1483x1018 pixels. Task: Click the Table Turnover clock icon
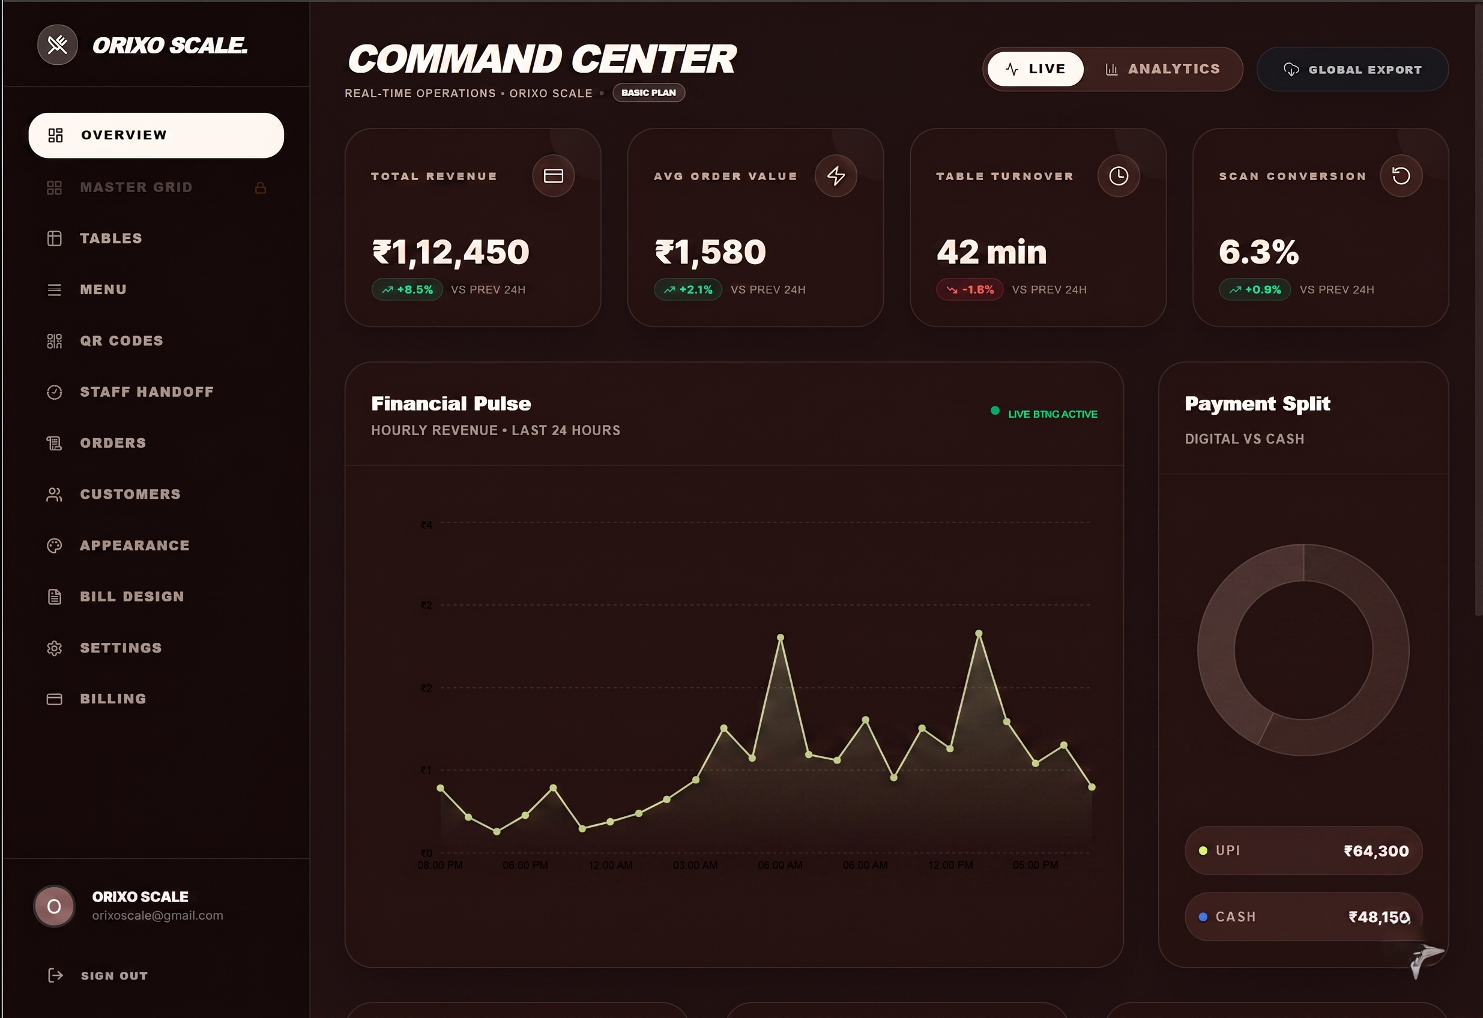1119,176
